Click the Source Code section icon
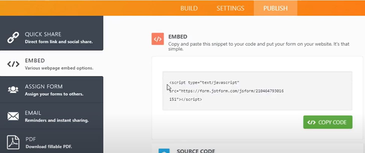Image resolution: width=365 pixels, height=153 pixels. (x=164, y=151)
